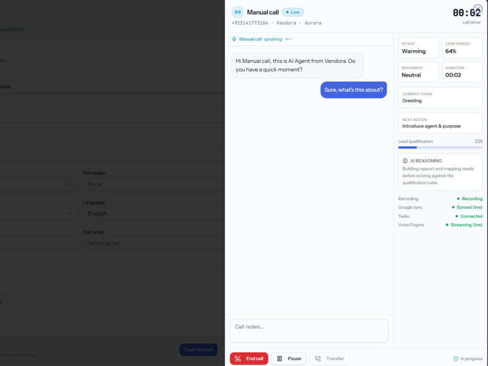Click the phone number +923141773104
This screenshot has height=366, width=488.
click(x=249, y=23)
